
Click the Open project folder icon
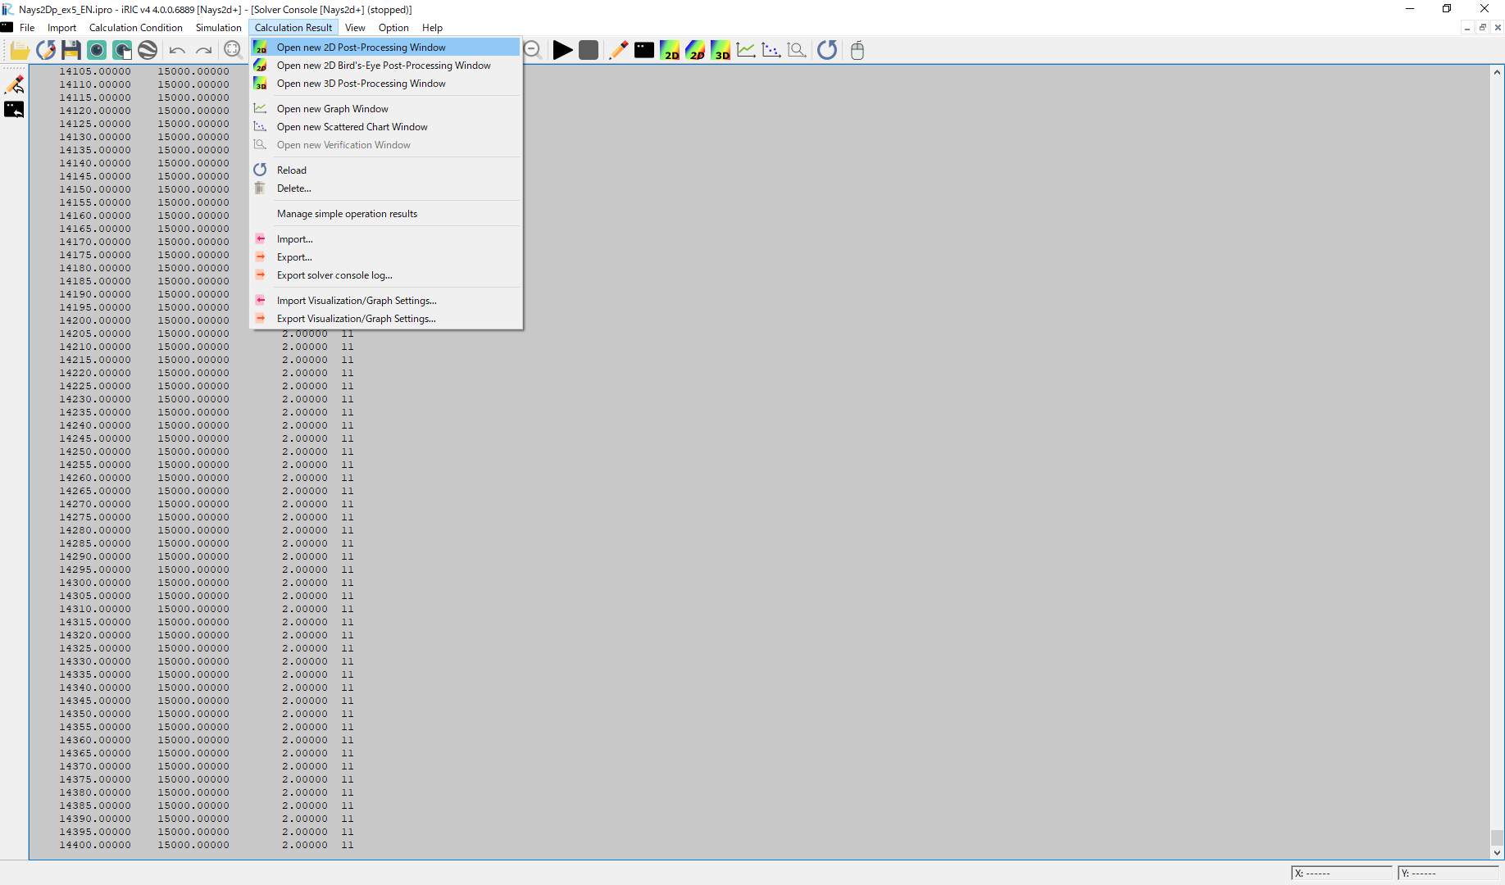pyautogui.click(x=20, y=50)
